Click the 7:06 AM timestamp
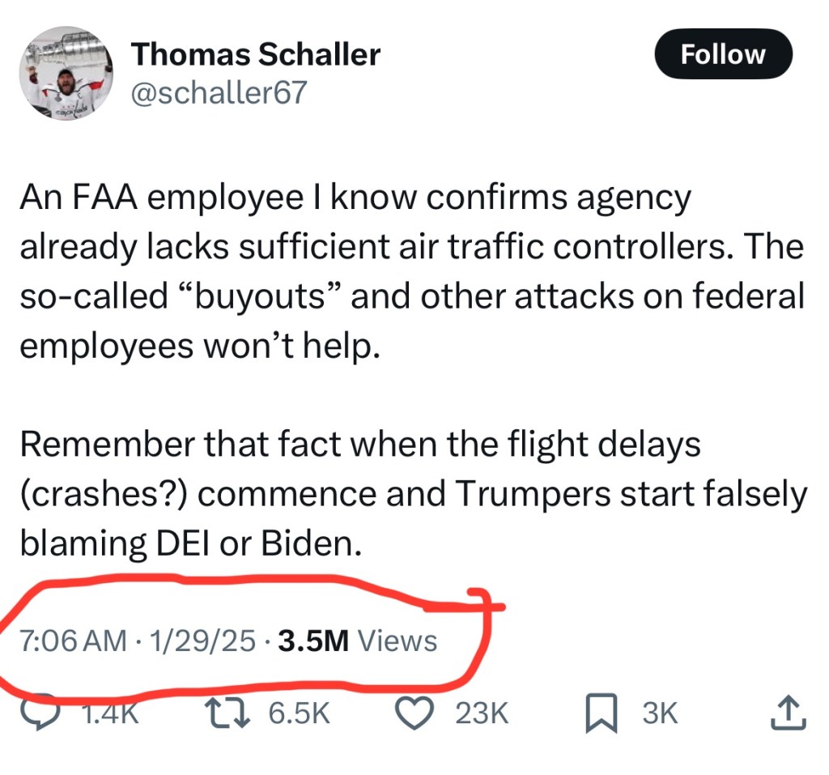The width and height of the screenshot is (829, 775). click(x=73, y=641)
